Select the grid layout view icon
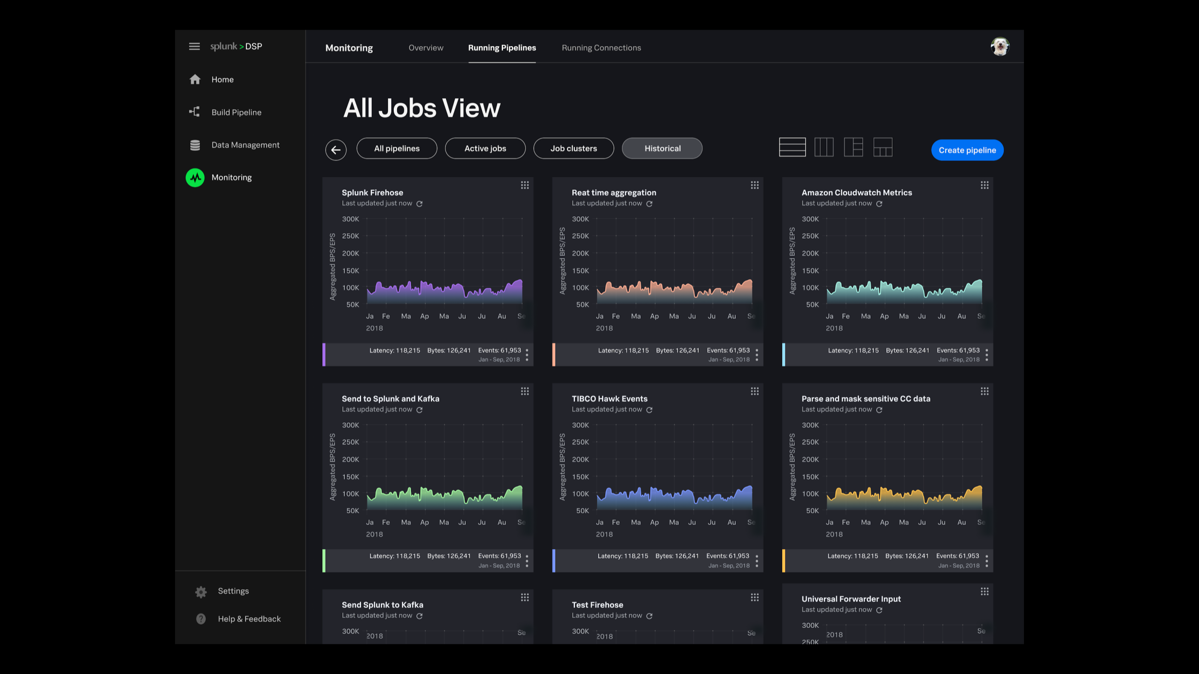Viewport: 1199px width, 674px height. (x=882, y=147)
